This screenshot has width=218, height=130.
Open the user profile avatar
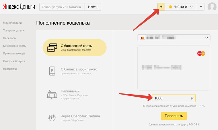pyautogui.click(x=212, y=7)
